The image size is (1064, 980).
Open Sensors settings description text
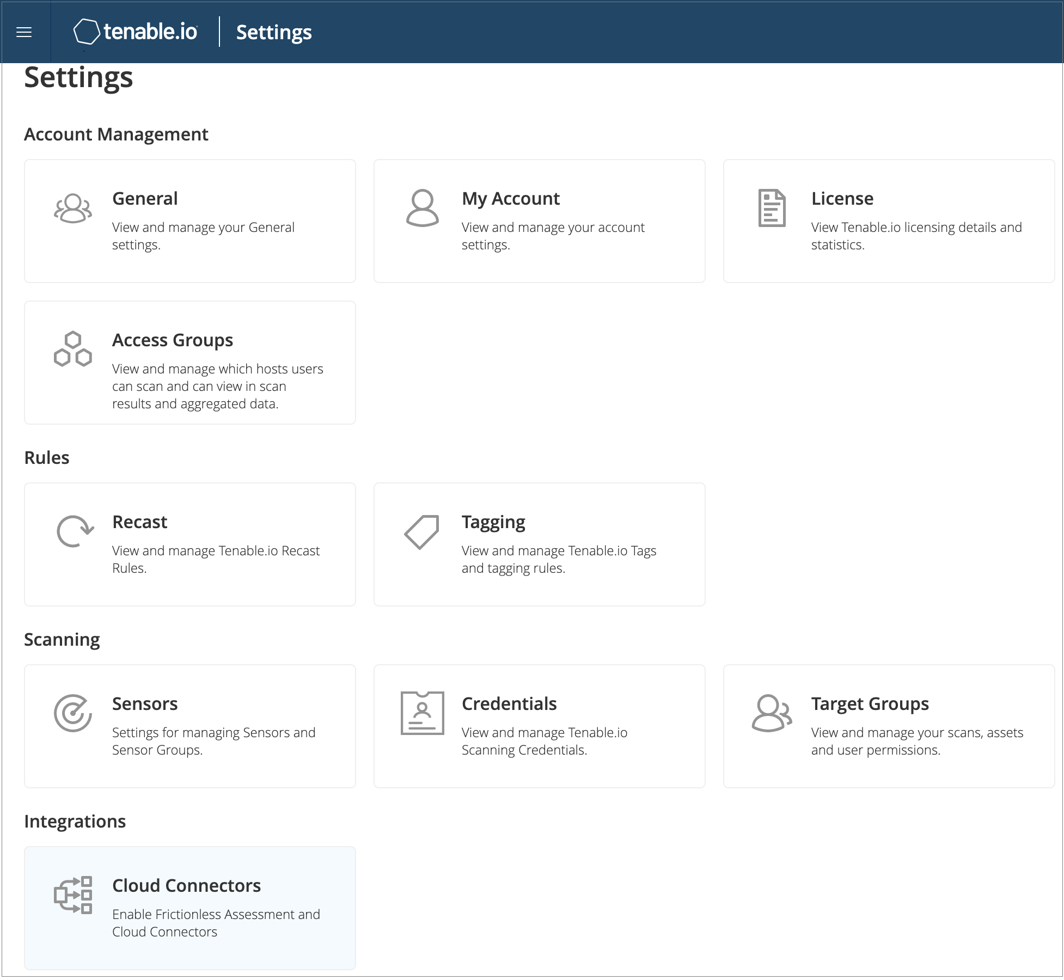(x=213, y=741)
